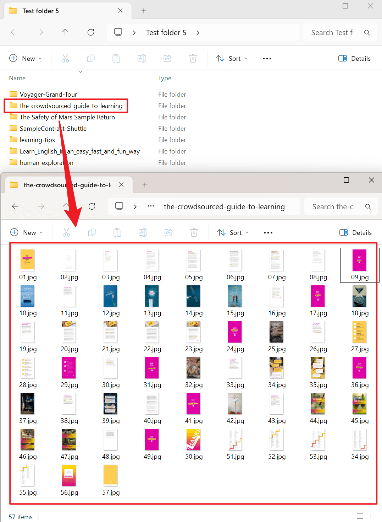Click the Delete trash icon in upper toolbar
Image resolution: width=382 pixels, height=522 pixels.
pos(193,58)
